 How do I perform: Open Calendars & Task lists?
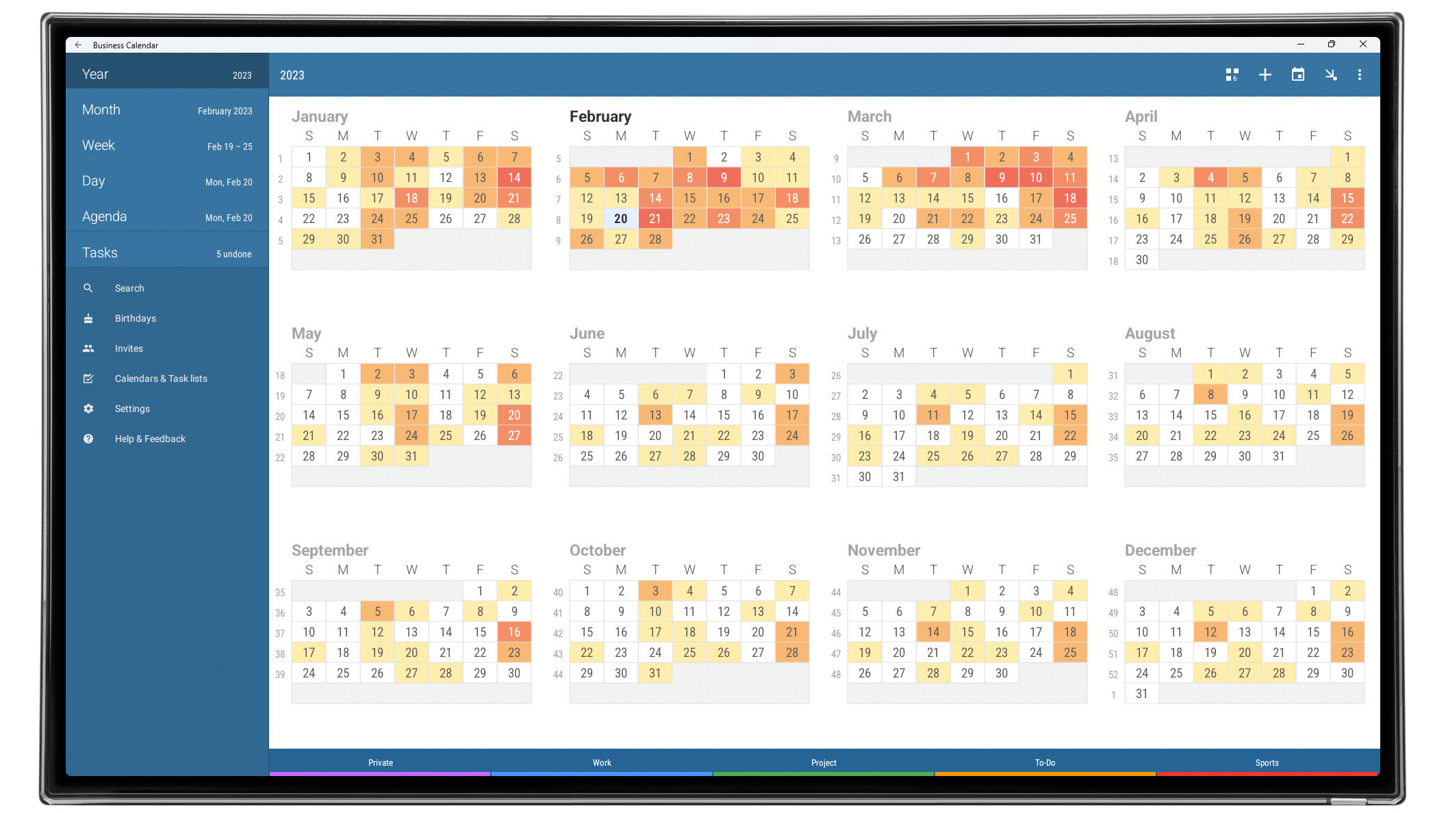pos(160,378)
